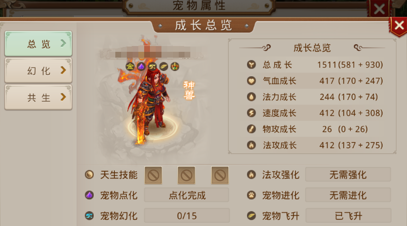Viewport: 407px width, 226px height.
Task: Select the third locked 天生技能 slot
Action: [x=220, y=176]
